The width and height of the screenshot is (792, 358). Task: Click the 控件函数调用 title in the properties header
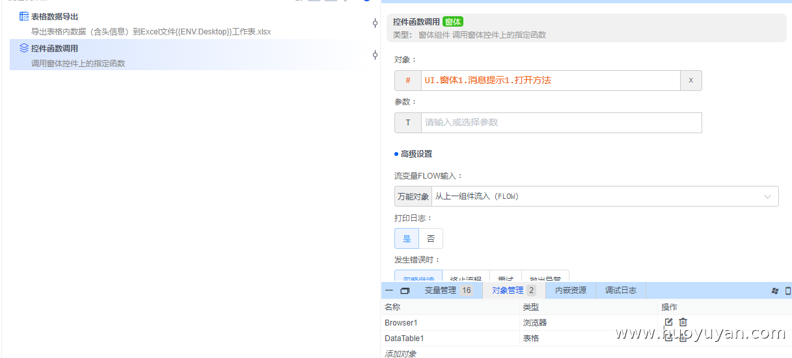pos(416,21)
